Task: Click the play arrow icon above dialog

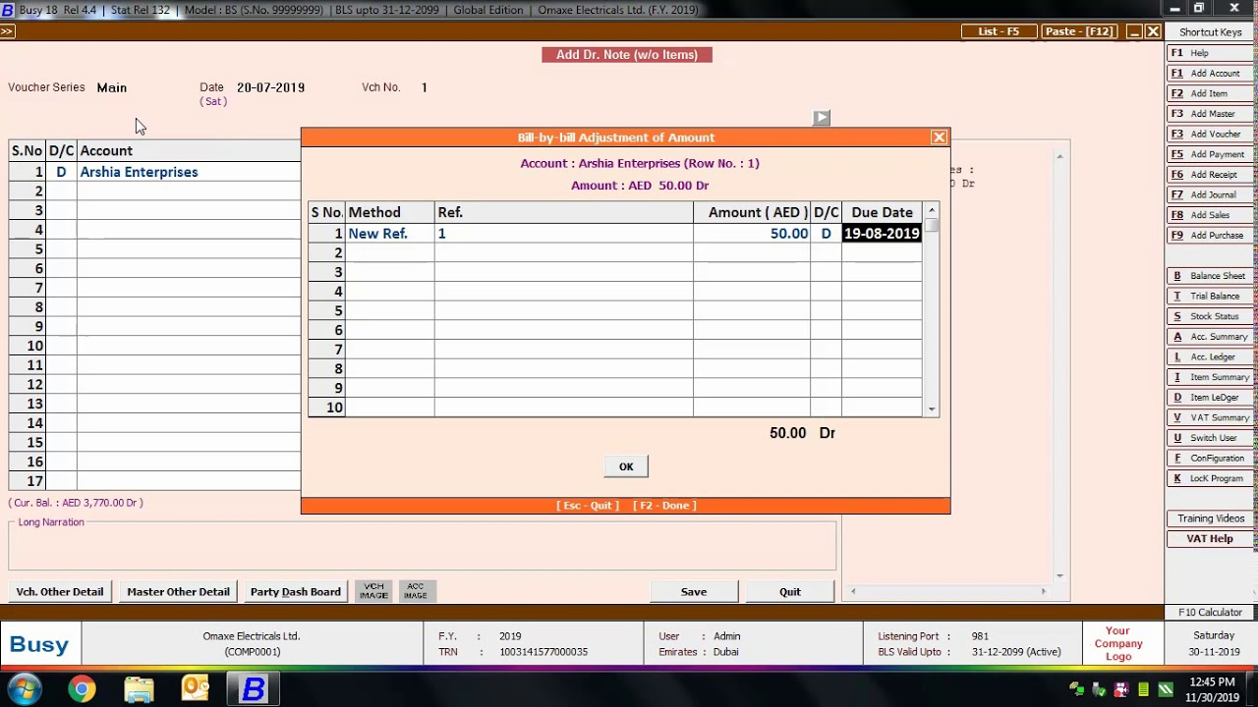Action: (x=822, y=118)
